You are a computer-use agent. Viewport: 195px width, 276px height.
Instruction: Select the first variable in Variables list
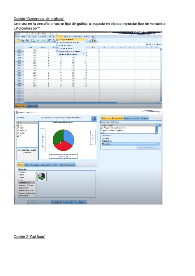click(x=27, y=122)
